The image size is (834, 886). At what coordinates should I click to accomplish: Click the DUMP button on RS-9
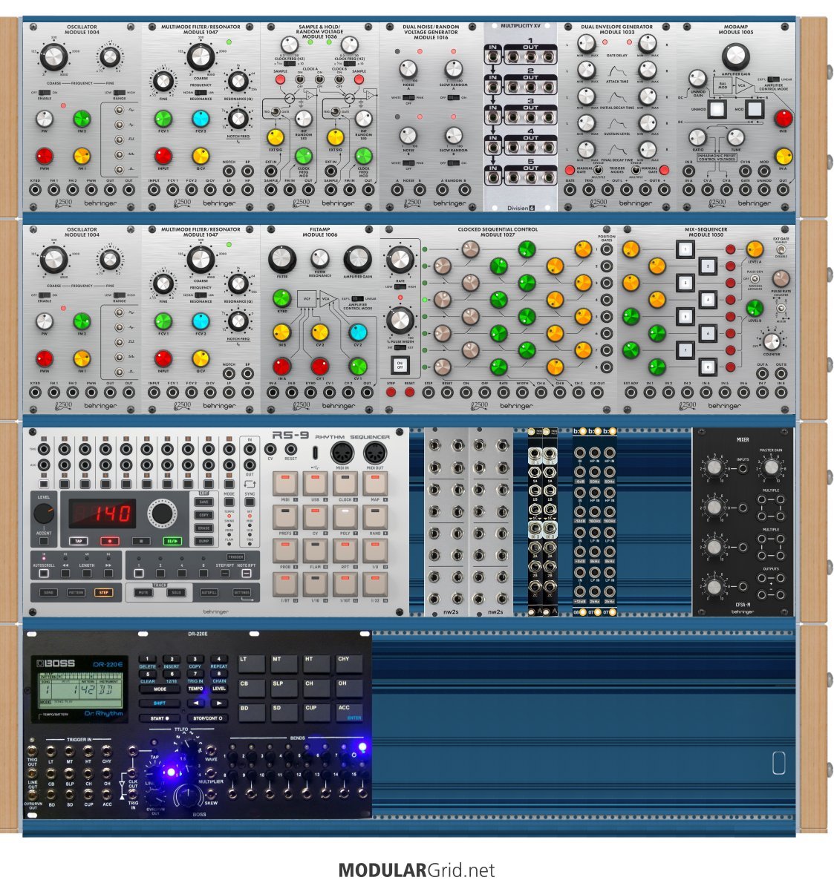click(x=203, y=541)
